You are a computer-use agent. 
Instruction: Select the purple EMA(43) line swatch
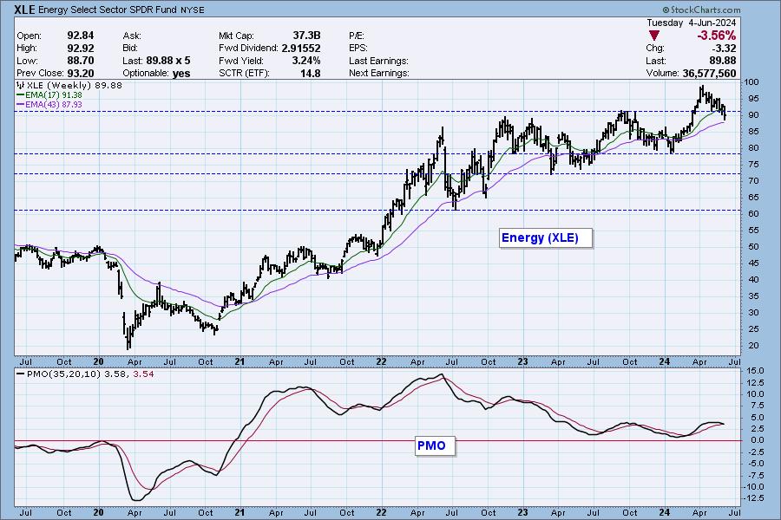click(x=21, y=105)
